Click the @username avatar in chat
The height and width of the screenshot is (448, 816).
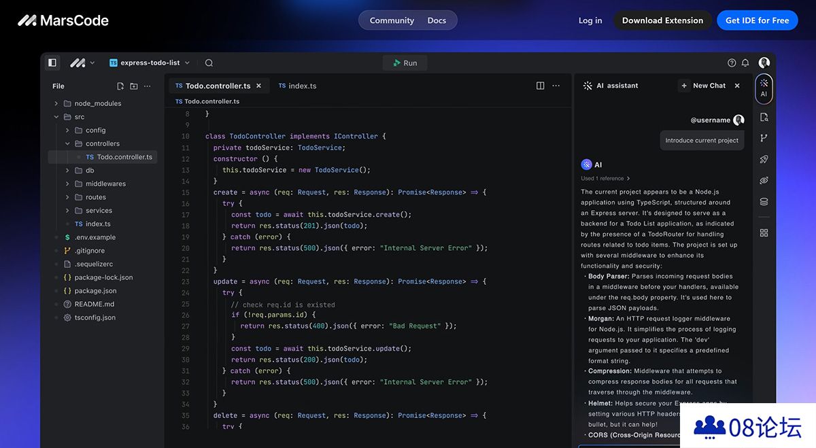coord(738,120)
